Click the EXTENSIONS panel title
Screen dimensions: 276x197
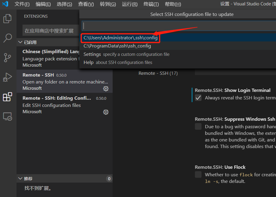[36, 16]
